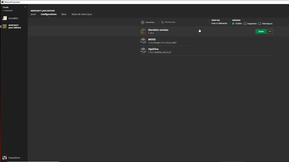
Task: Click the OptiFine HD version string
Action: pos(159,52)
